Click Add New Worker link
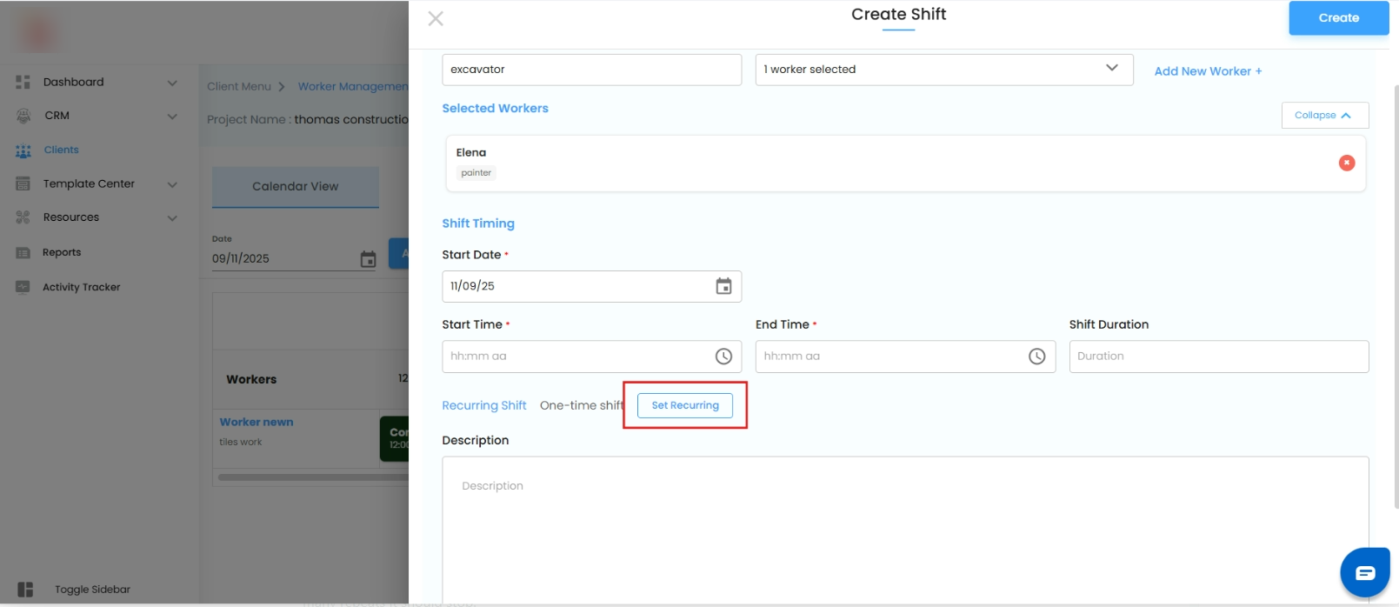This screenshot has width=1399, height=607. pos(1208,71)
